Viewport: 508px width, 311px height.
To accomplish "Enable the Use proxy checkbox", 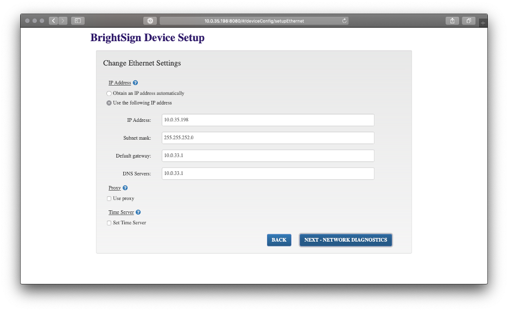I will 109,198.
